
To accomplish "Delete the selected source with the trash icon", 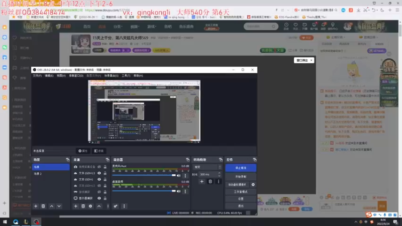I will click(83, 206).
